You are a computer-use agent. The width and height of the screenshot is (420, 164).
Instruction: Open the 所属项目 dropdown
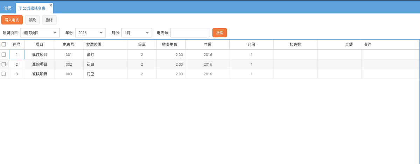(40, 33)
